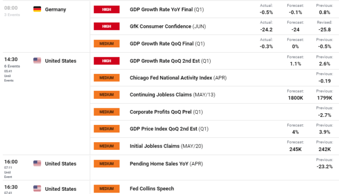Click HIGH badge for GDP Growth Rate YoY Final
The width and height of the screenshot is (339, 194).
(106, 9)
